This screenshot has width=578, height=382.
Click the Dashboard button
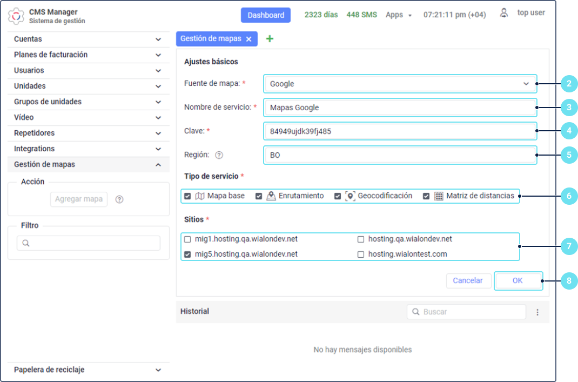click(266, 15)
